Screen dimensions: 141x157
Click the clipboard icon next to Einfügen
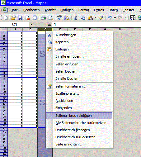(49, 49)
